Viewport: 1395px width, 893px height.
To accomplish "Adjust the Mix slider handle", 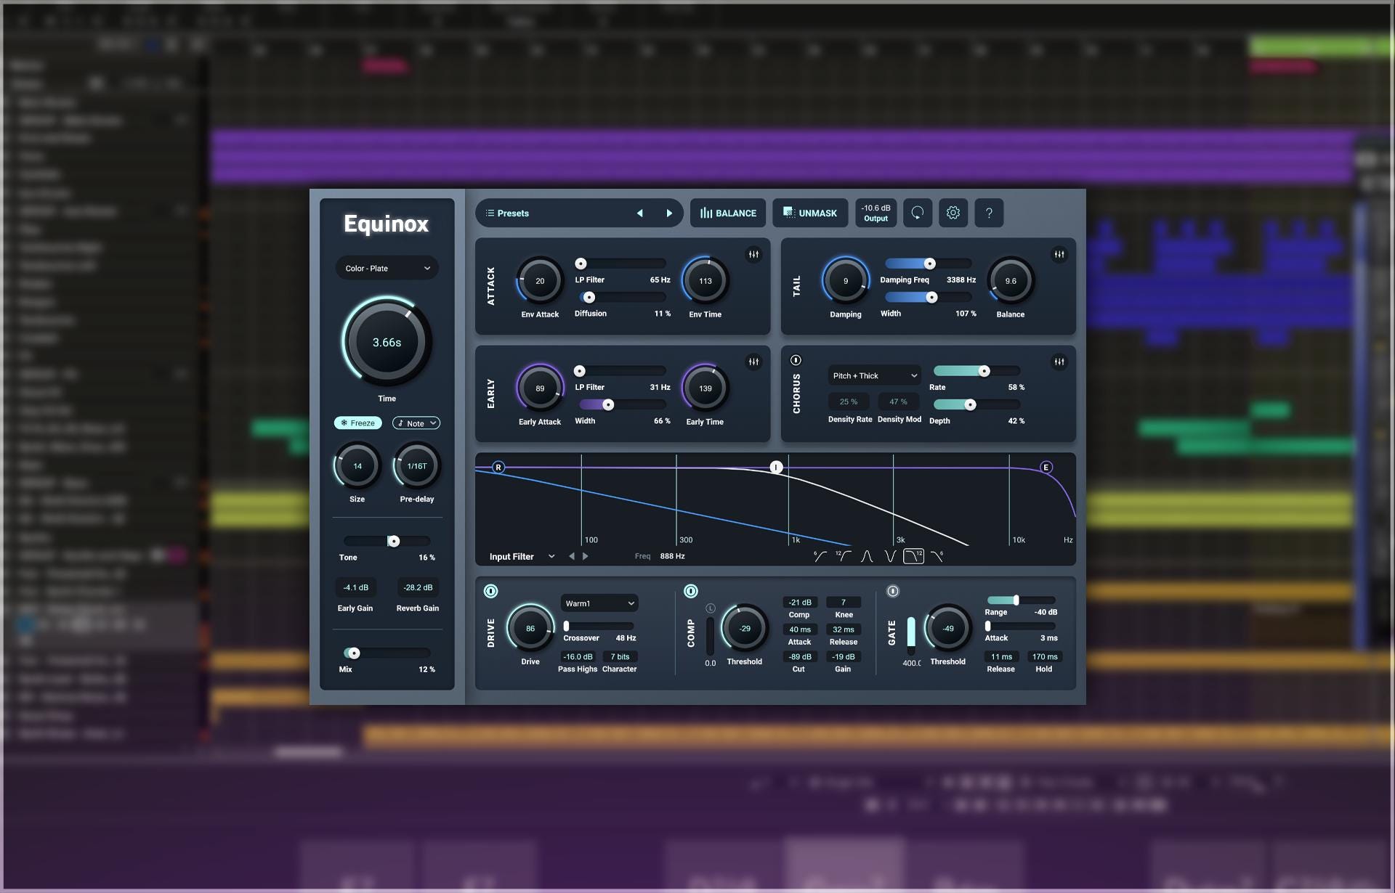I will [353, 653].
